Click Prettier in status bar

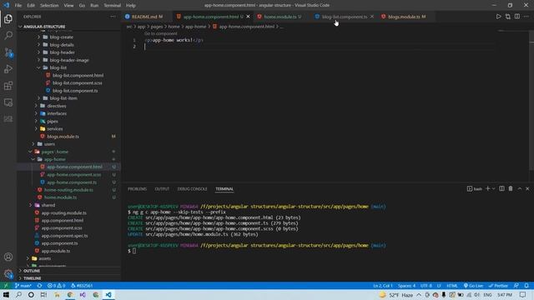(x=498, y=285)
